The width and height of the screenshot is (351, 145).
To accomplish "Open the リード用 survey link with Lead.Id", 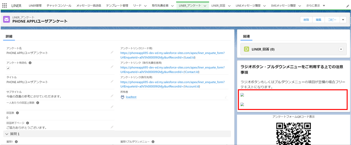I will tap(172, 55).
